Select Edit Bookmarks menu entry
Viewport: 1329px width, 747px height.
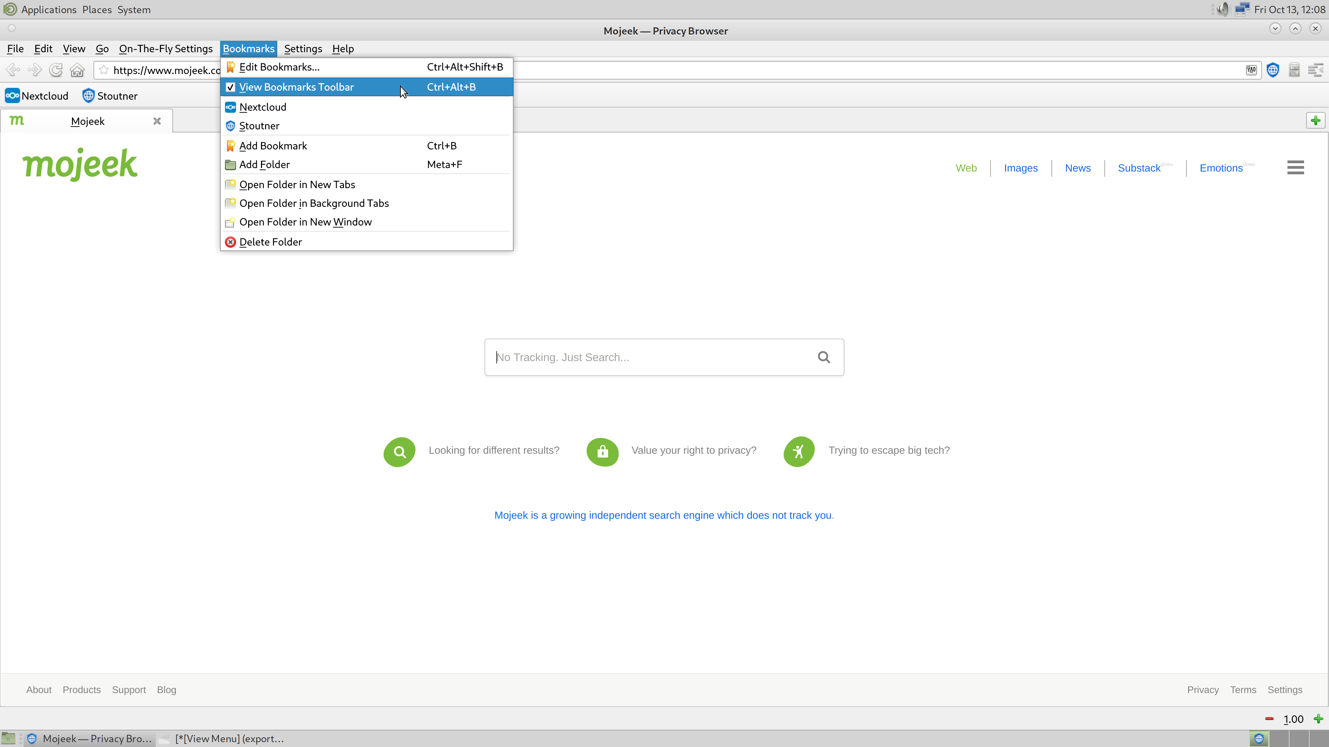point(279,67)
